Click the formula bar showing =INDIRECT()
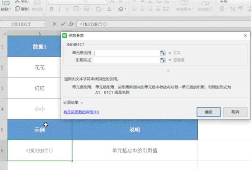 coord(163,24)
